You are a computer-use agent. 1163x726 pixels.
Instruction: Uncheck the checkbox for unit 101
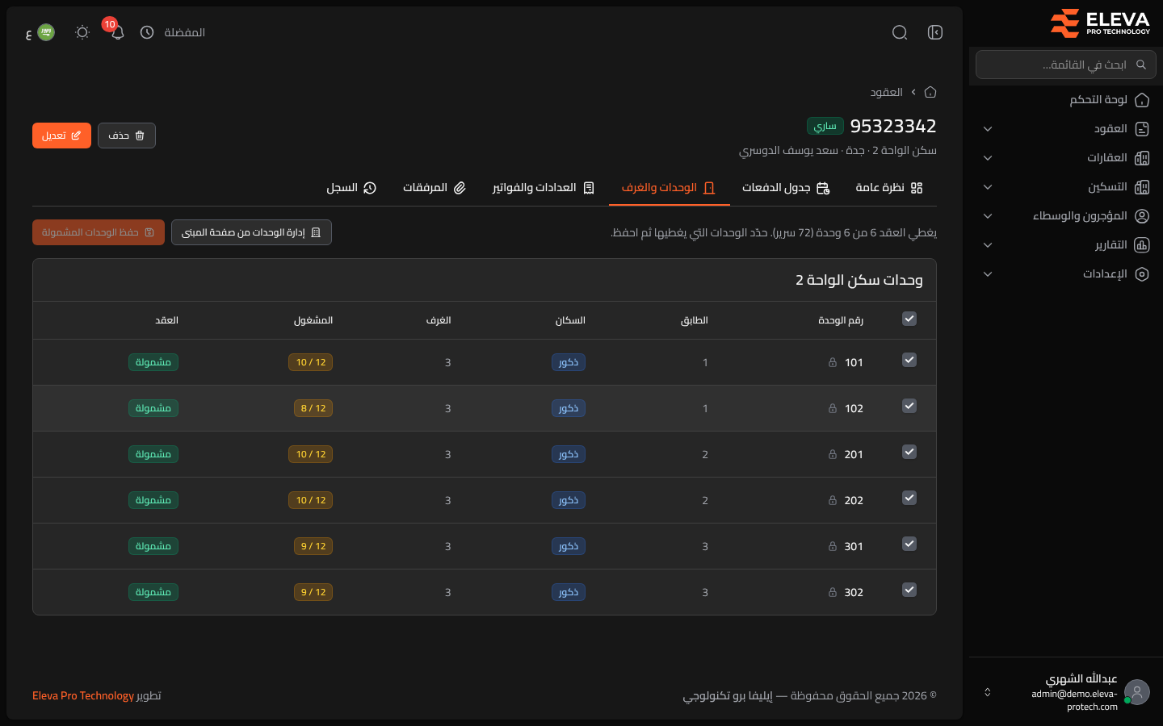(909, 360)
